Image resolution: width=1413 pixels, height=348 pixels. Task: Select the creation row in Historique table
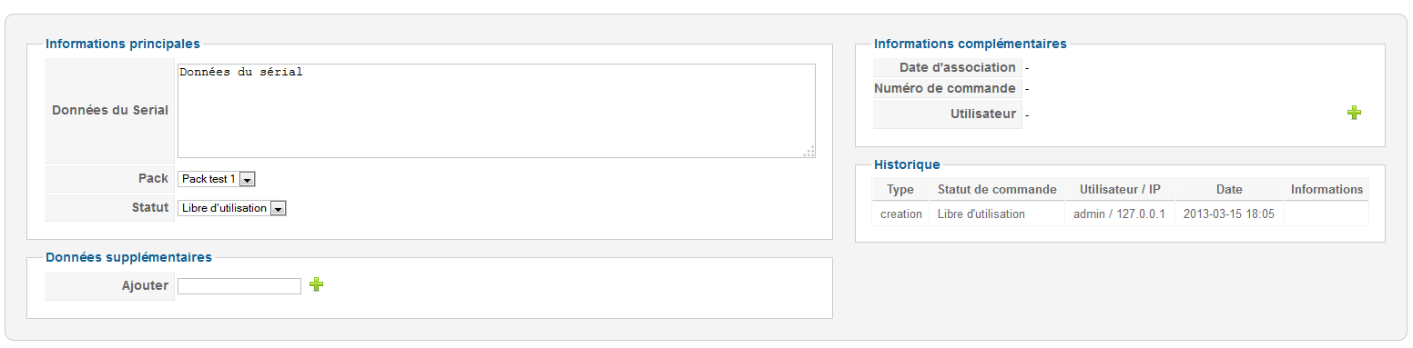coord(1120,214)
